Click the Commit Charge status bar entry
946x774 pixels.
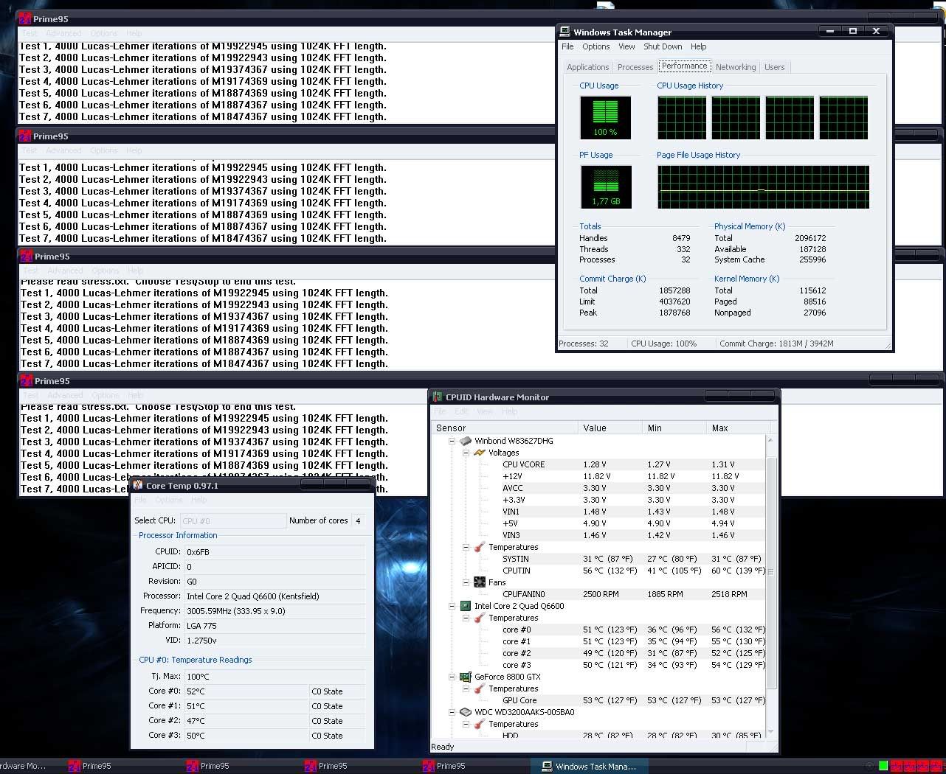coord(776,344)
